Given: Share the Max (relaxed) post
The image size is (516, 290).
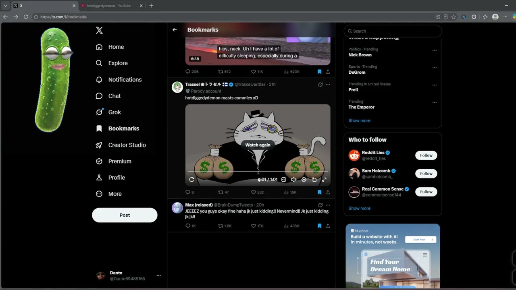Looking at the screenshot, I should point(328,226).
